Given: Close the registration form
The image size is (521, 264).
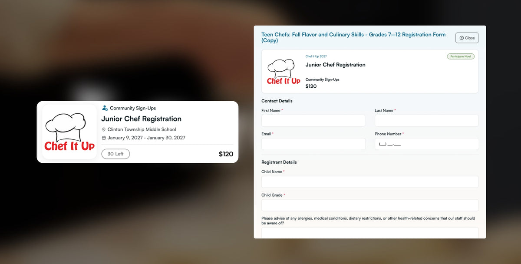Looking at the screenshot, I should pyautogui.click(x=467, y=38).
